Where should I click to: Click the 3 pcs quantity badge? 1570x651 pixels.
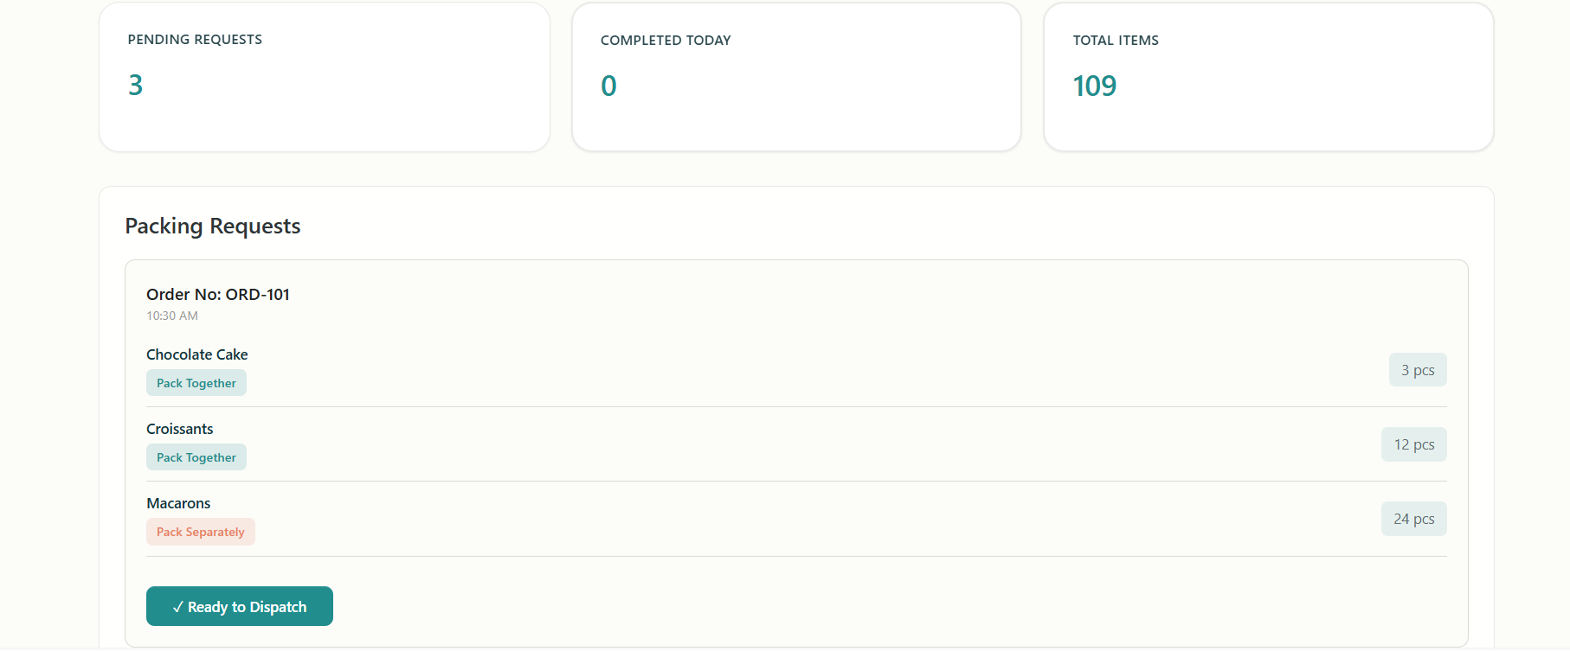point(1418,370)
